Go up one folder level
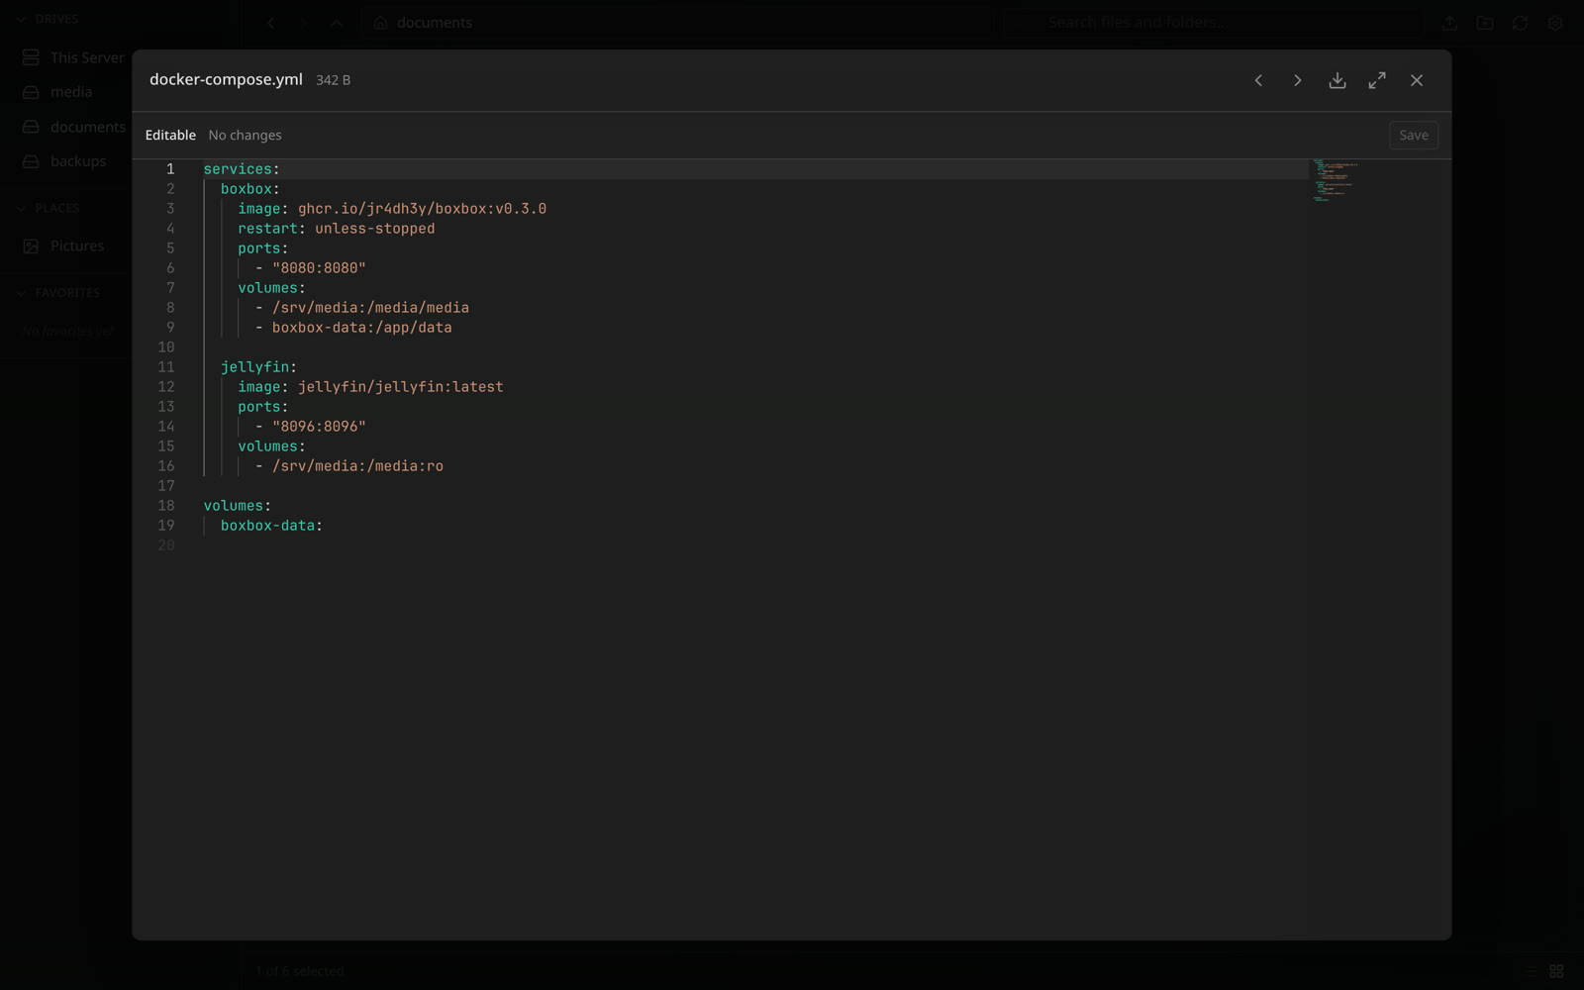Viewport: 1584px width, 990px height. (x=337, y=23)
